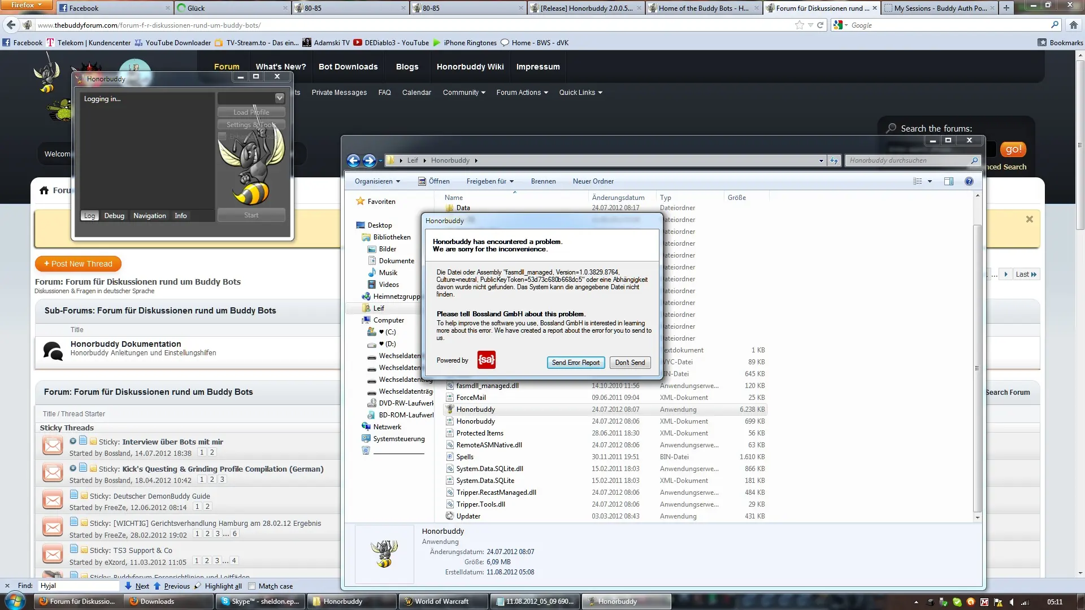Click Send Error Report button
This screenshot has width=1085, height=610.
point(575,363)
